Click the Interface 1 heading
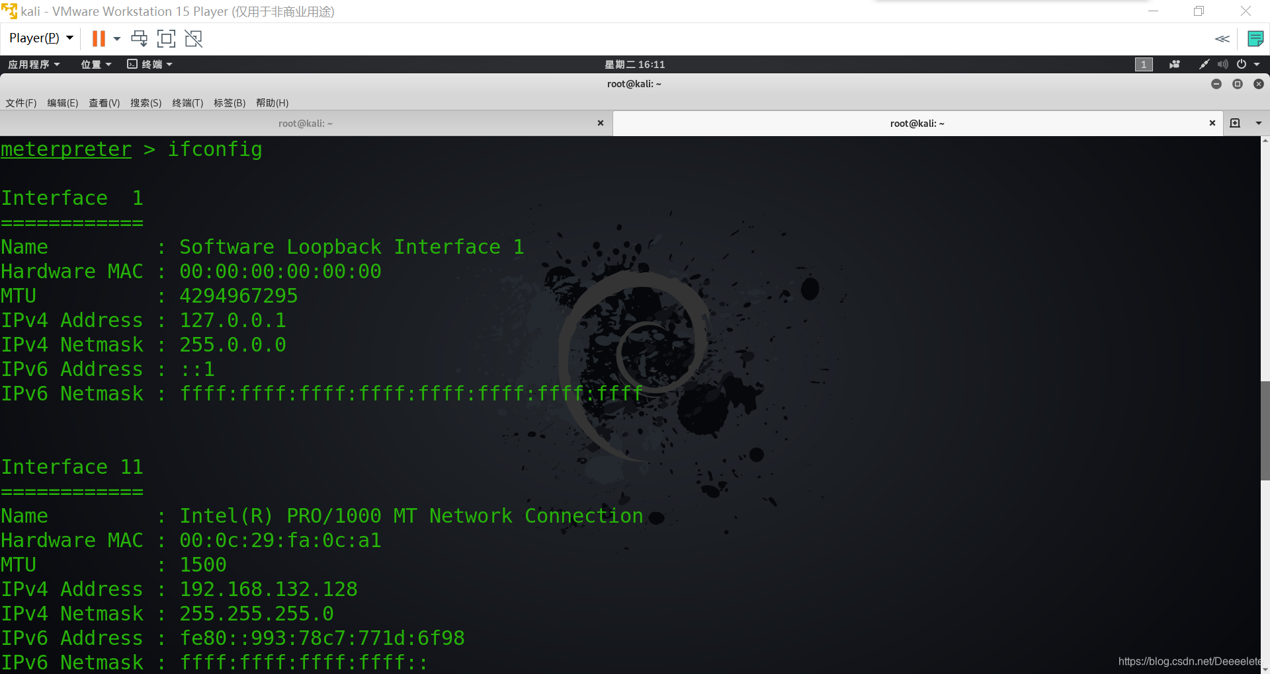The height and width of the screenshot is (674, 1270). coord(72,198)
